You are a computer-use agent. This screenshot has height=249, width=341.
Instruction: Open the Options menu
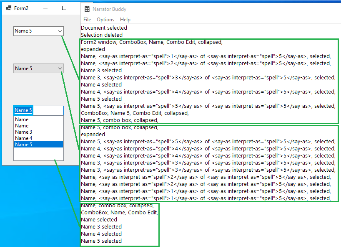point(105,19)
